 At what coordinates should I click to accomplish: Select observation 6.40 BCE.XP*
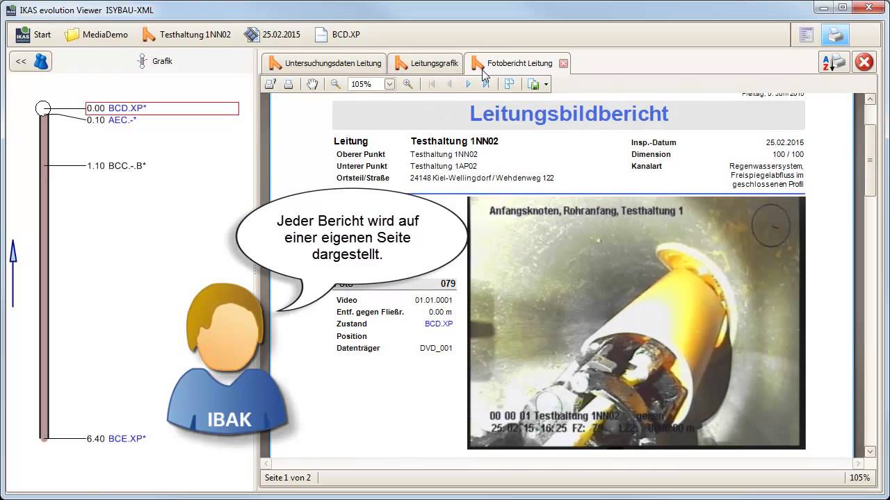coord(116,439)
